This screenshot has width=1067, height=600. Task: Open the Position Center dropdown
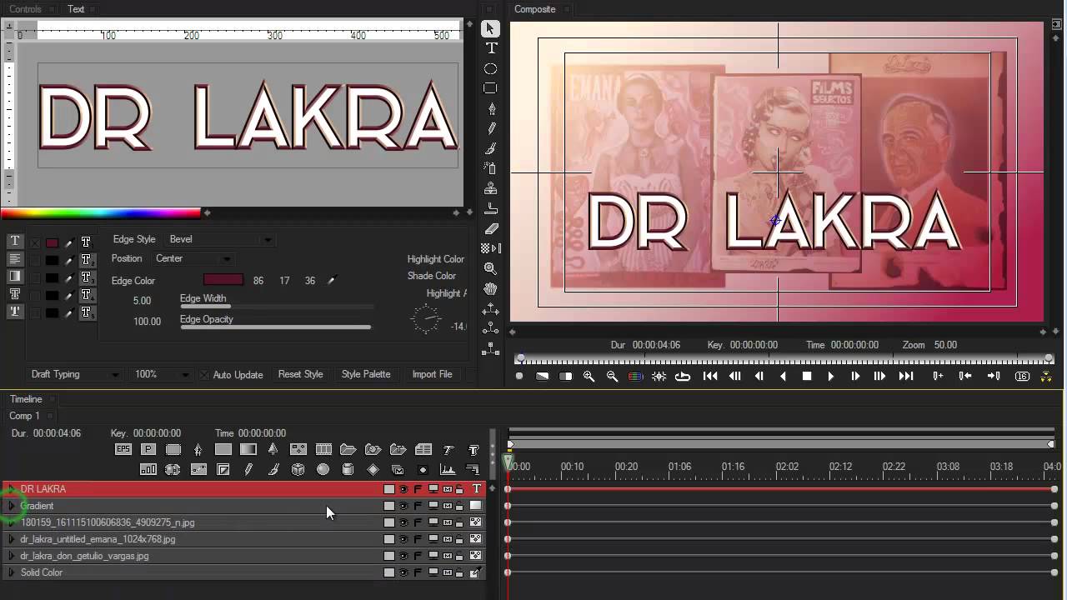coord(193,259)
